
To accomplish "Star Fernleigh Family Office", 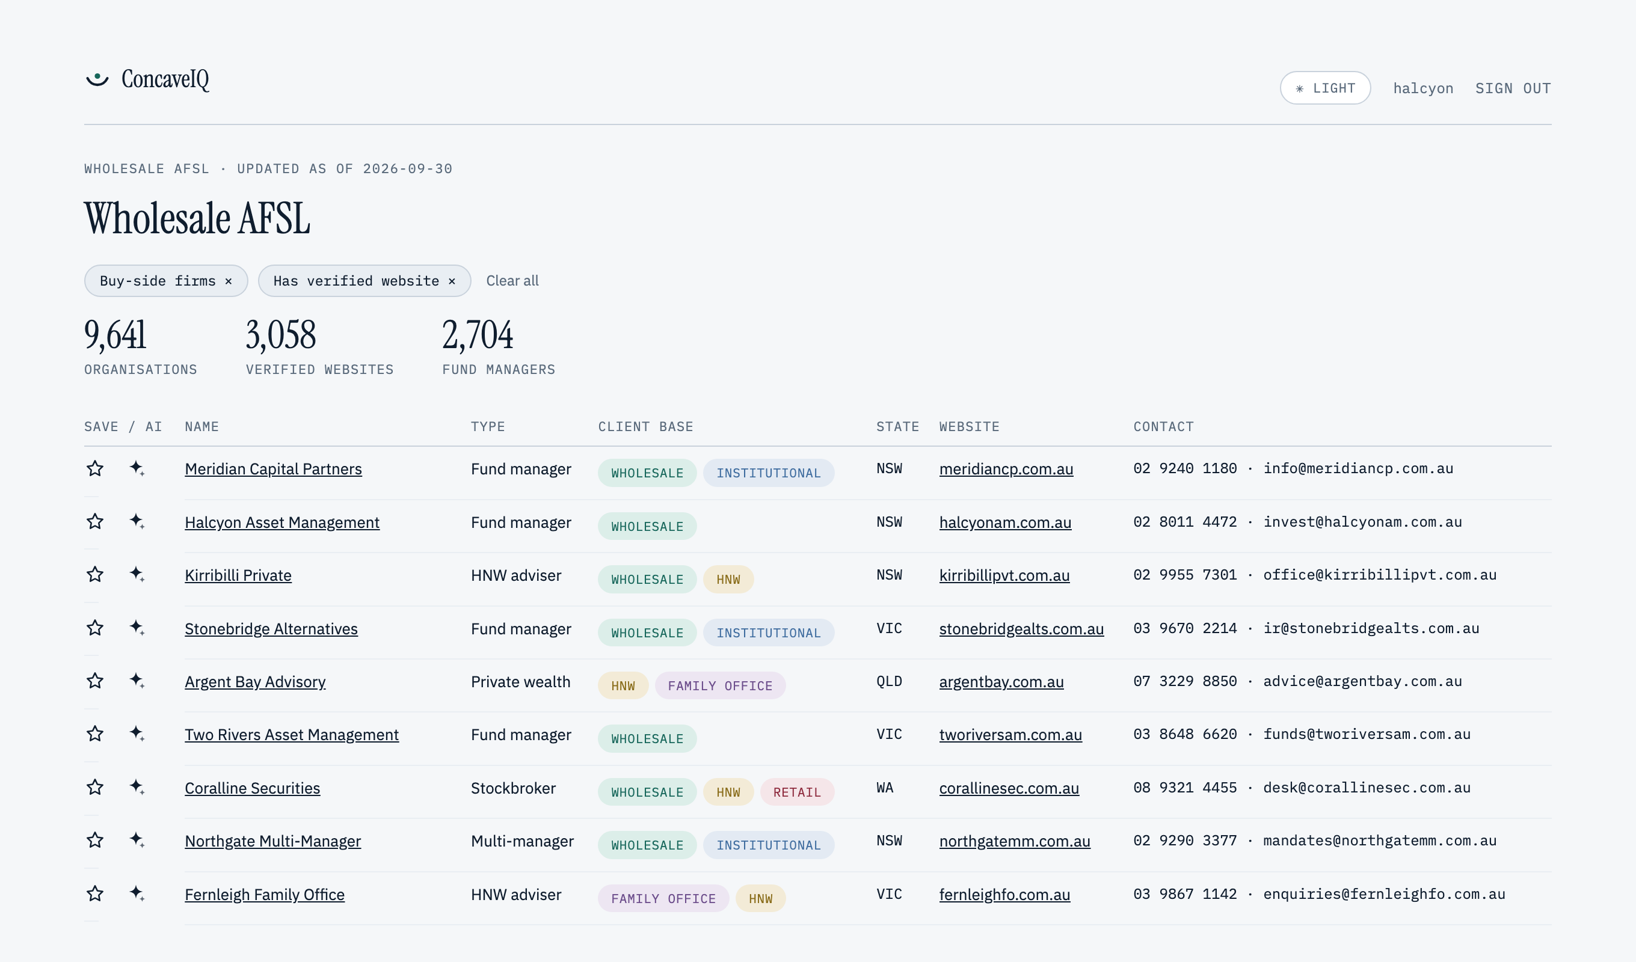I will [x=95, y=894].
